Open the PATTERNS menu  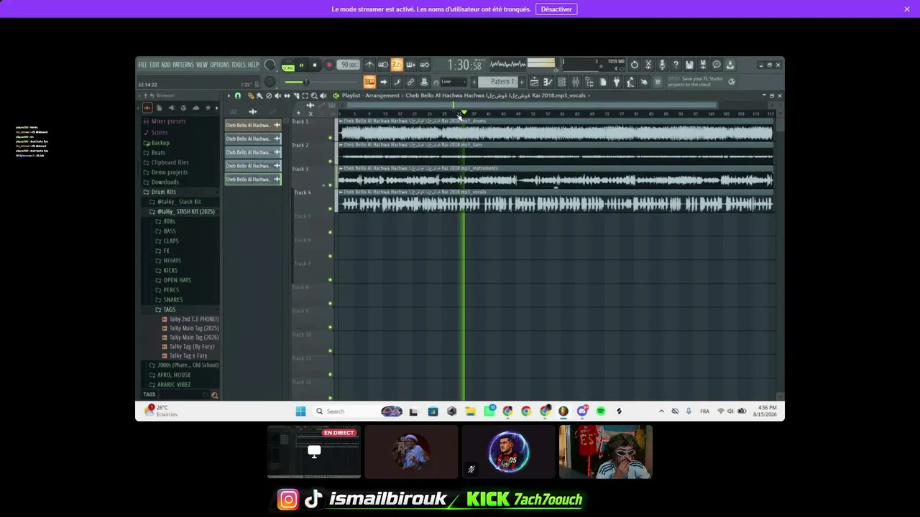pyautogui.click(x=183, y=65)
